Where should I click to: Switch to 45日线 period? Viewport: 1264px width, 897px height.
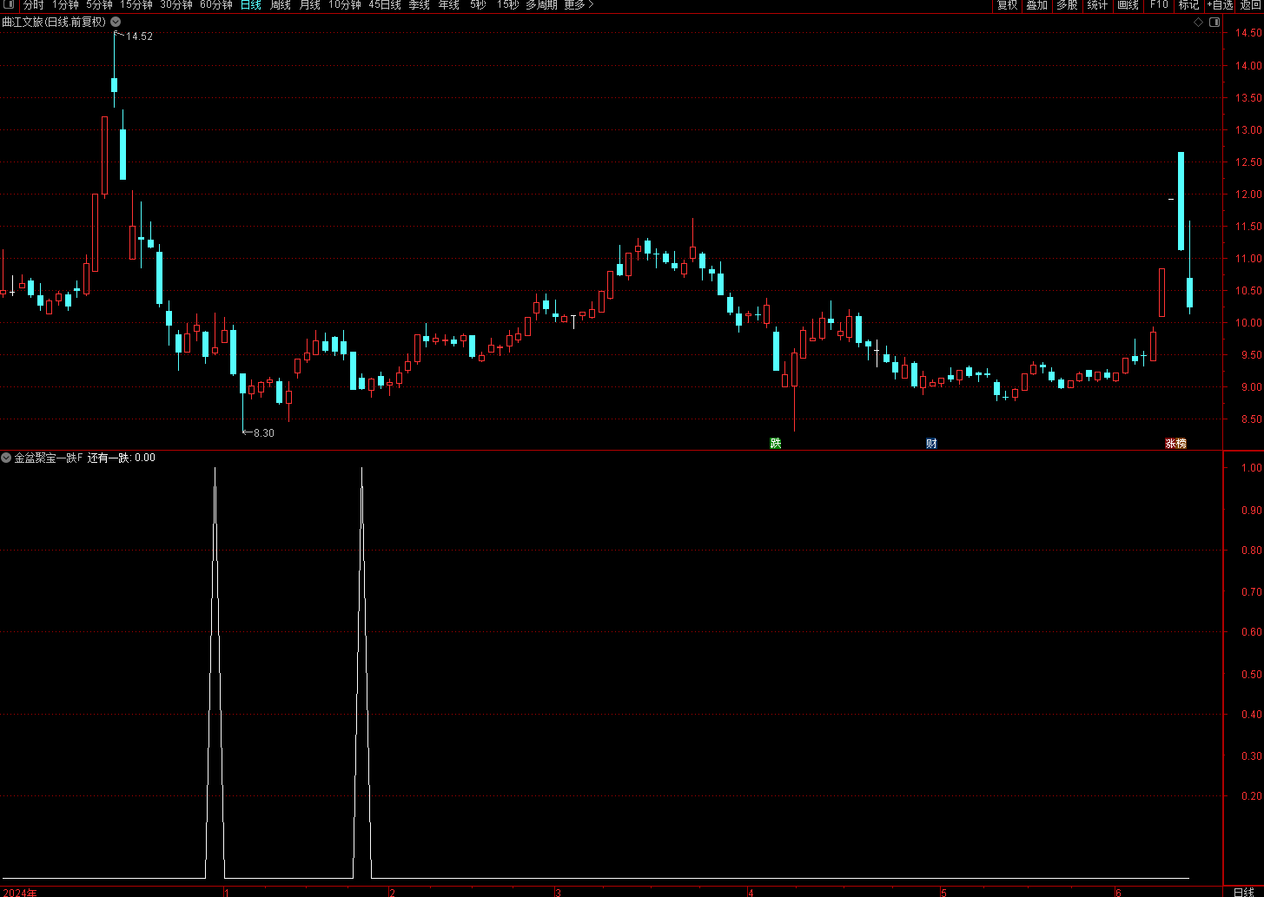[385, 5]
